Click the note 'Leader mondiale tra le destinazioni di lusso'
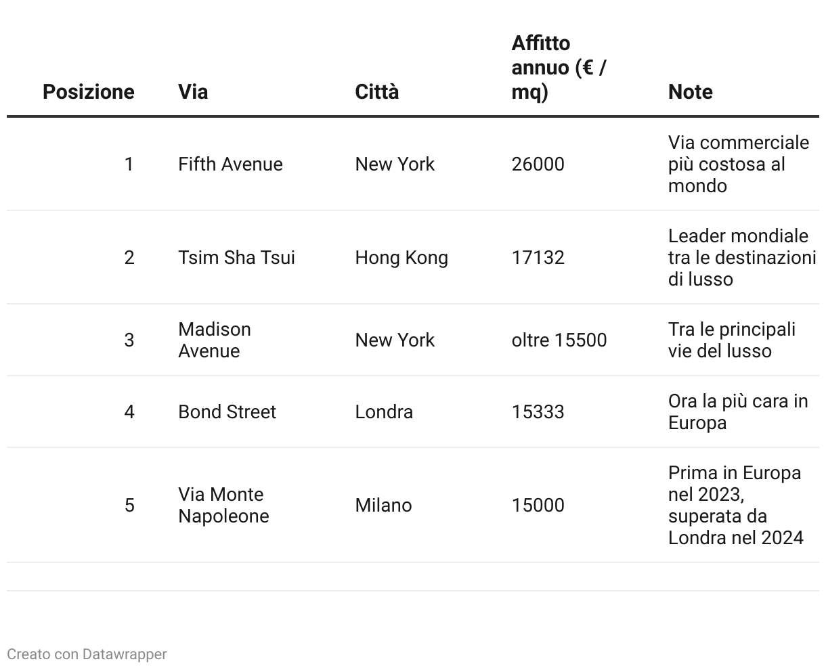 coord(742,257)
